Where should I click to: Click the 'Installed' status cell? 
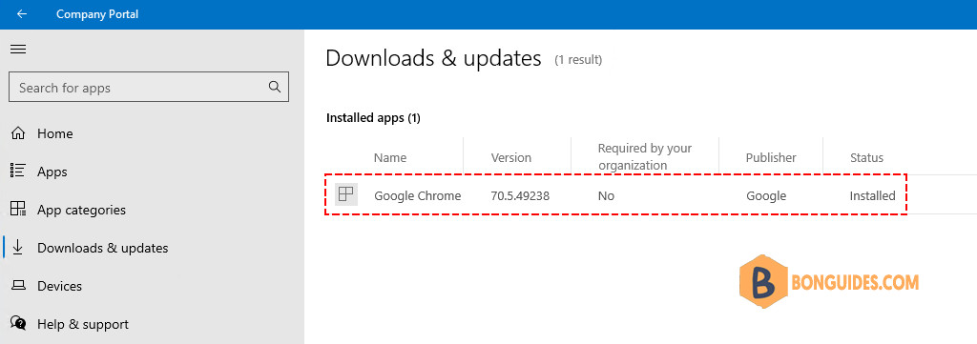coord(872,196)
